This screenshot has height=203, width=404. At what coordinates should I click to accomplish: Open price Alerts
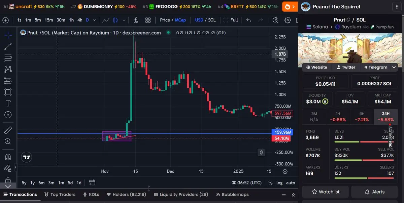coord(375,192)
